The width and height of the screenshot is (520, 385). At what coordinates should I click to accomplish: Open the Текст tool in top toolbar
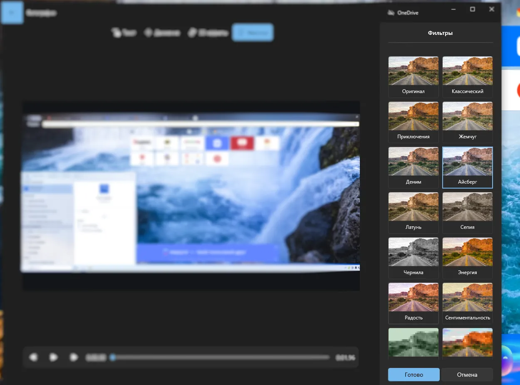[x=124, y=33]
